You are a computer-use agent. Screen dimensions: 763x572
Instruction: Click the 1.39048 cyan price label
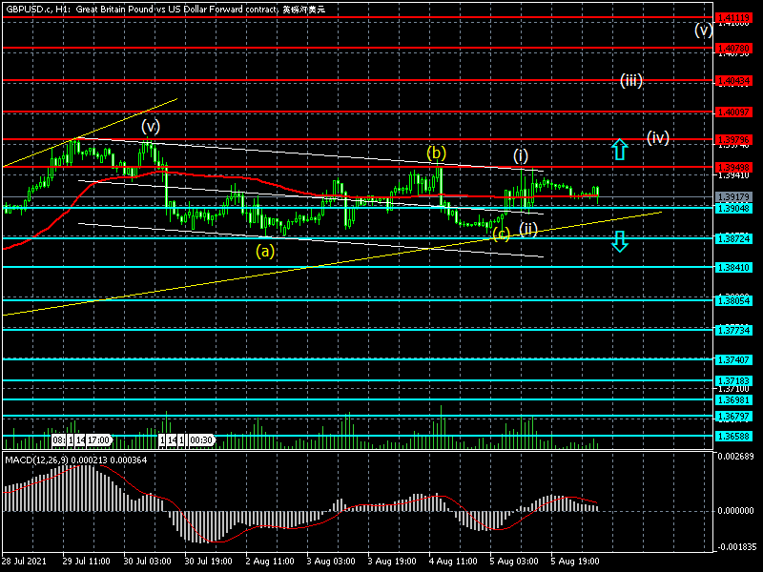tap(733, 208)
